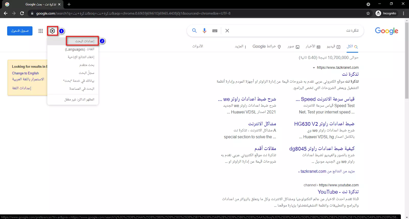Switch to the فيديو video tab
Screen dimensions: 409x219
tap(333, 47)
